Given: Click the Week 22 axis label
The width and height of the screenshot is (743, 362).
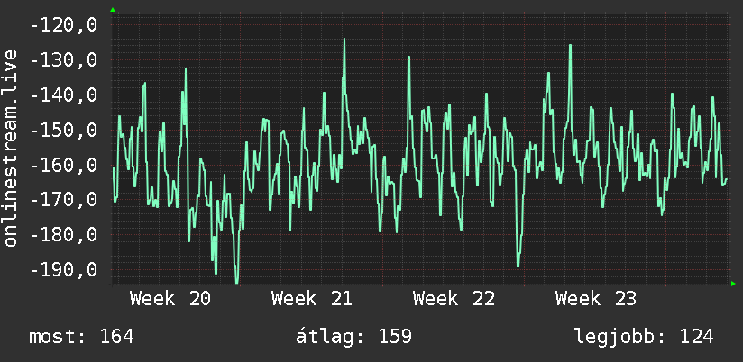Looking at the screenshot, I should click(x=454, y=299).
